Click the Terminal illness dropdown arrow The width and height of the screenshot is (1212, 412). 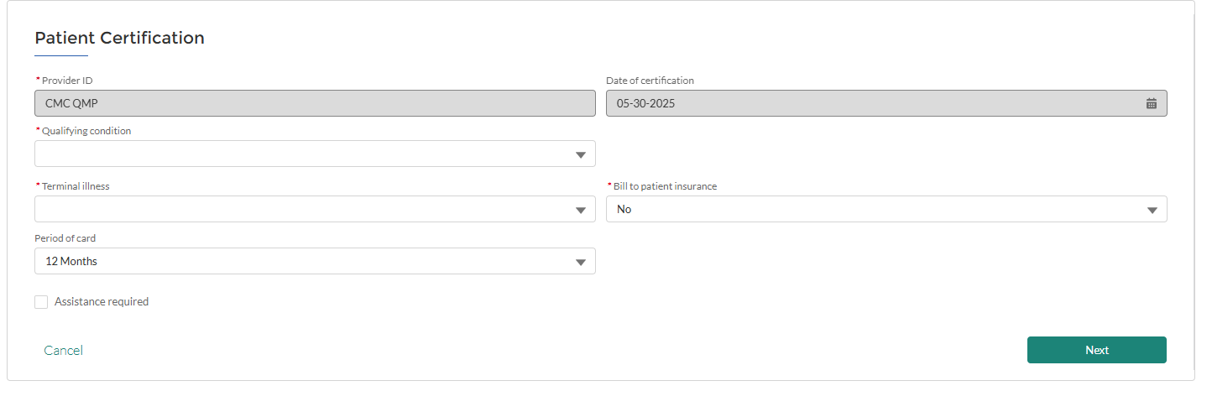tap(581, 211)
